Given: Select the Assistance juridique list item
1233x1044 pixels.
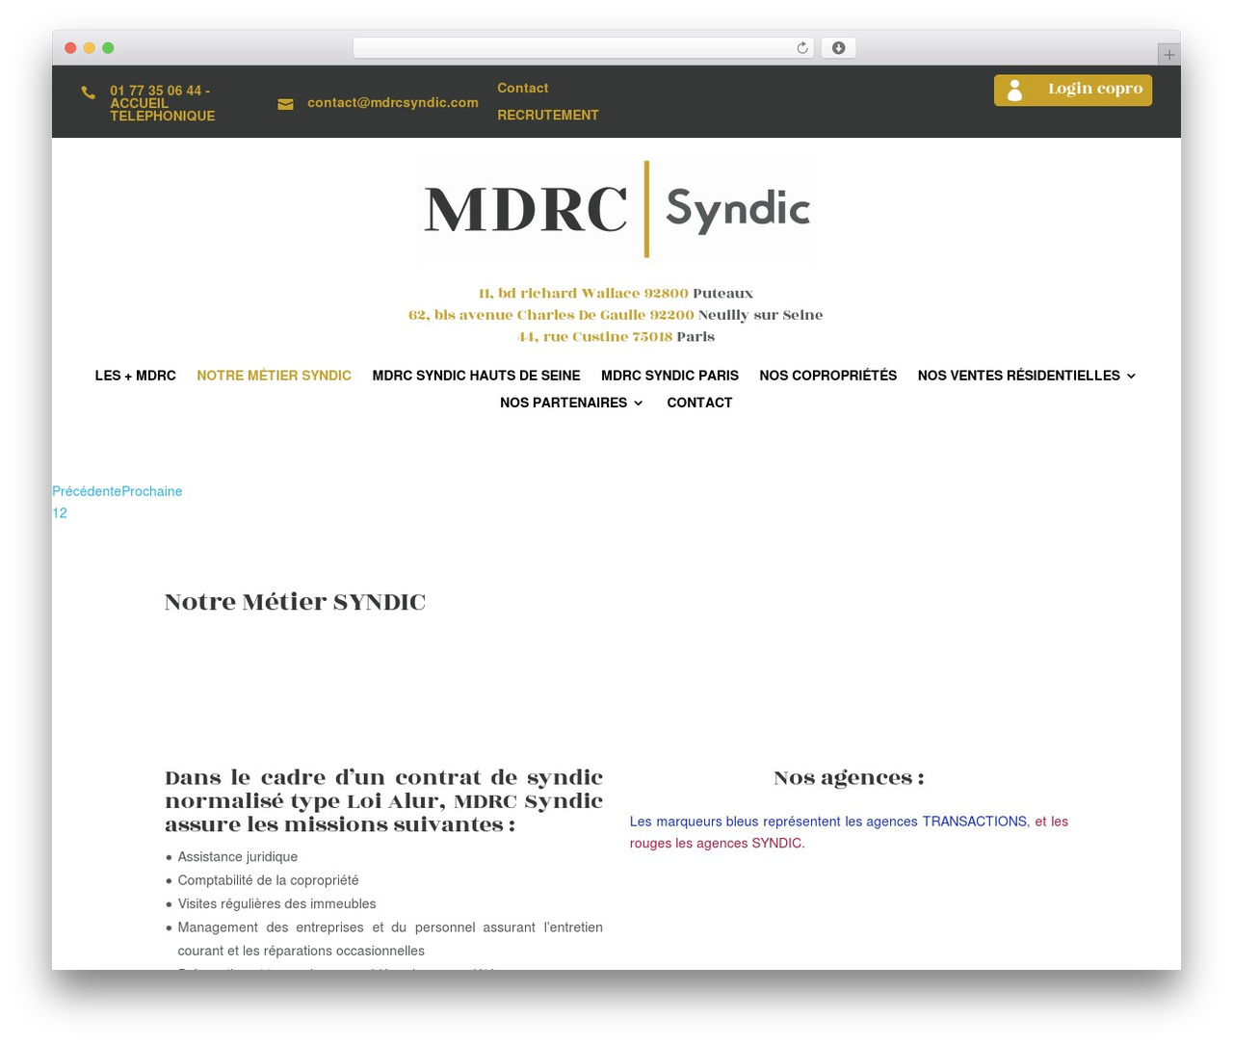Looking at the screenshot, I should coord(238,857).
